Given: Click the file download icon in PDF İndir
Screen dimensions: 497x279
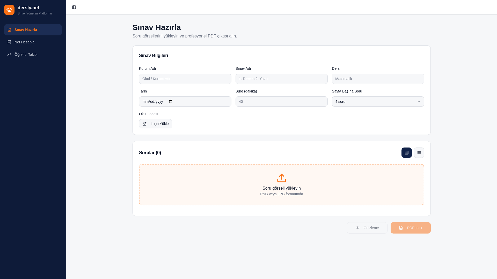Looking at the screenshot, I should tap(401, 228).
